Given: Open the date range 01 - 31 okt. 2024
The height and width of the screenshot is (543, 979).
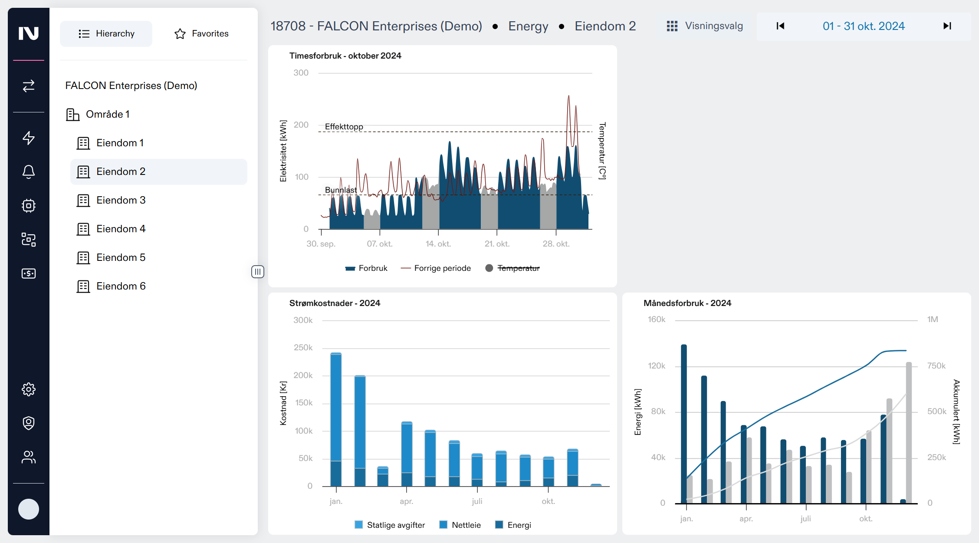Looking at the screenshot, I should 863,26.
